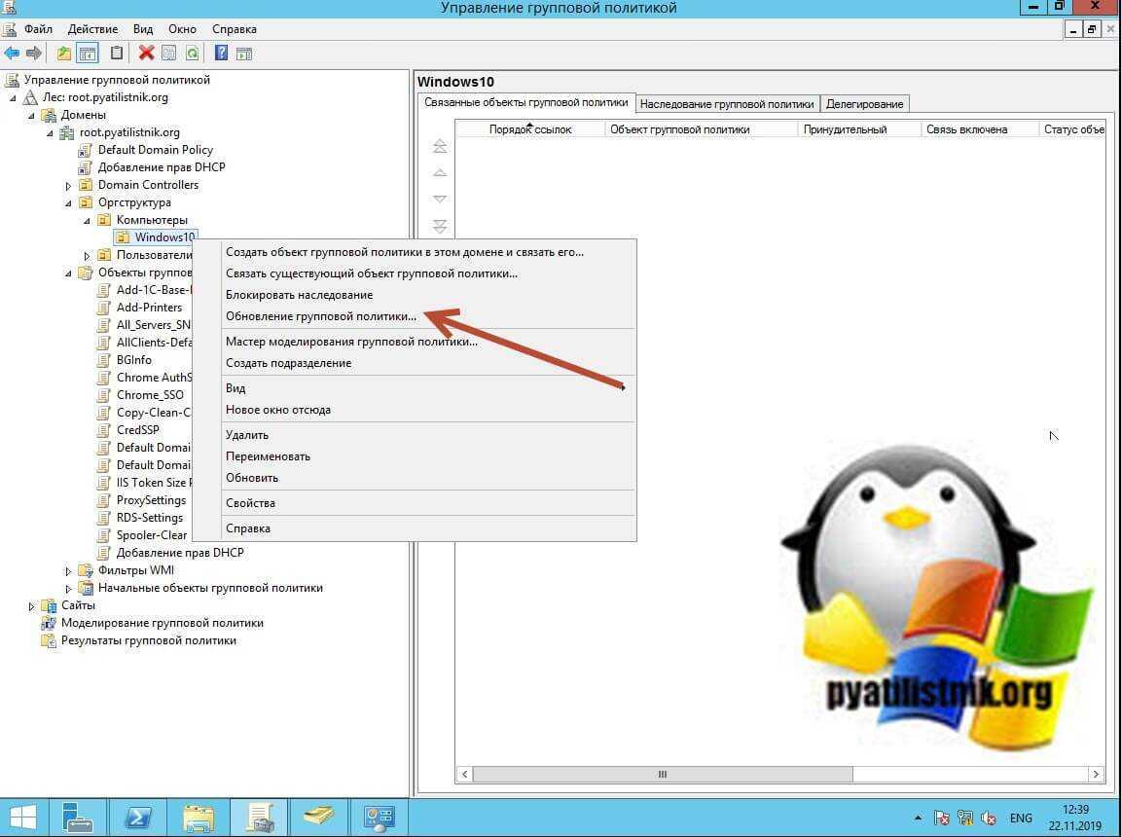Viewport: 1121px width, 837px height.
Task: Collapse the Оргструктура tree node
Action: pyautogui.click(x=69, y=202)
